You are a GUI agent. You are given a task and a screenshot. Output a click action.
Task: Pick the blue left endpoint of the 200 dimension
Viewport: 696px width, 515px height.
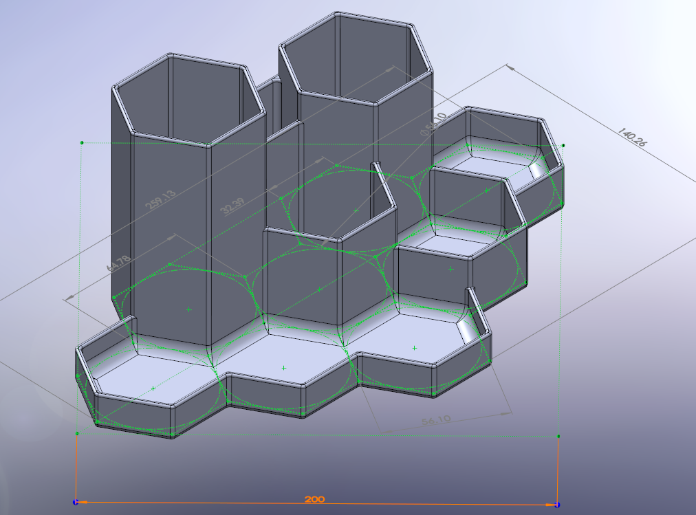76,502
